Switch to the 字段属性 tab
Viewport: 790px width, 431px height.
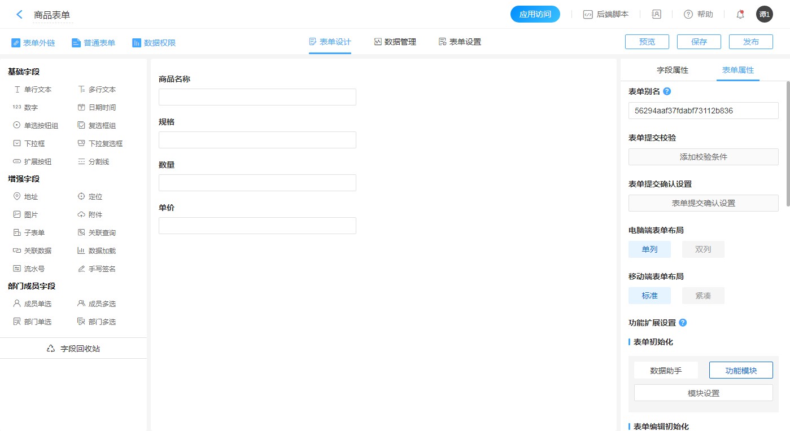click(x=672, y=71)
